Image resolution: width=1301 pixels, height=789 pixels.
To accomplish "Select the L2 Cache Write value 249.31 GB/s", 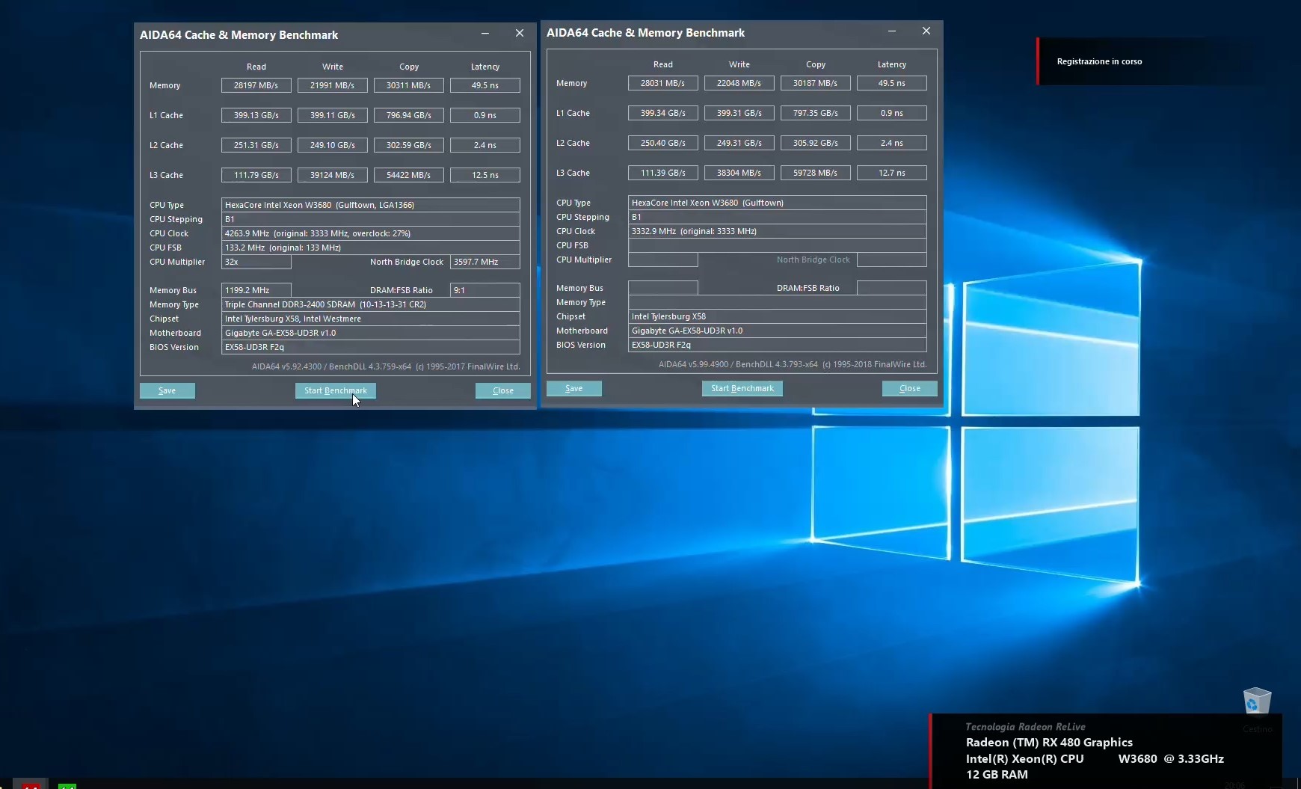I will [x=739, y=143].
